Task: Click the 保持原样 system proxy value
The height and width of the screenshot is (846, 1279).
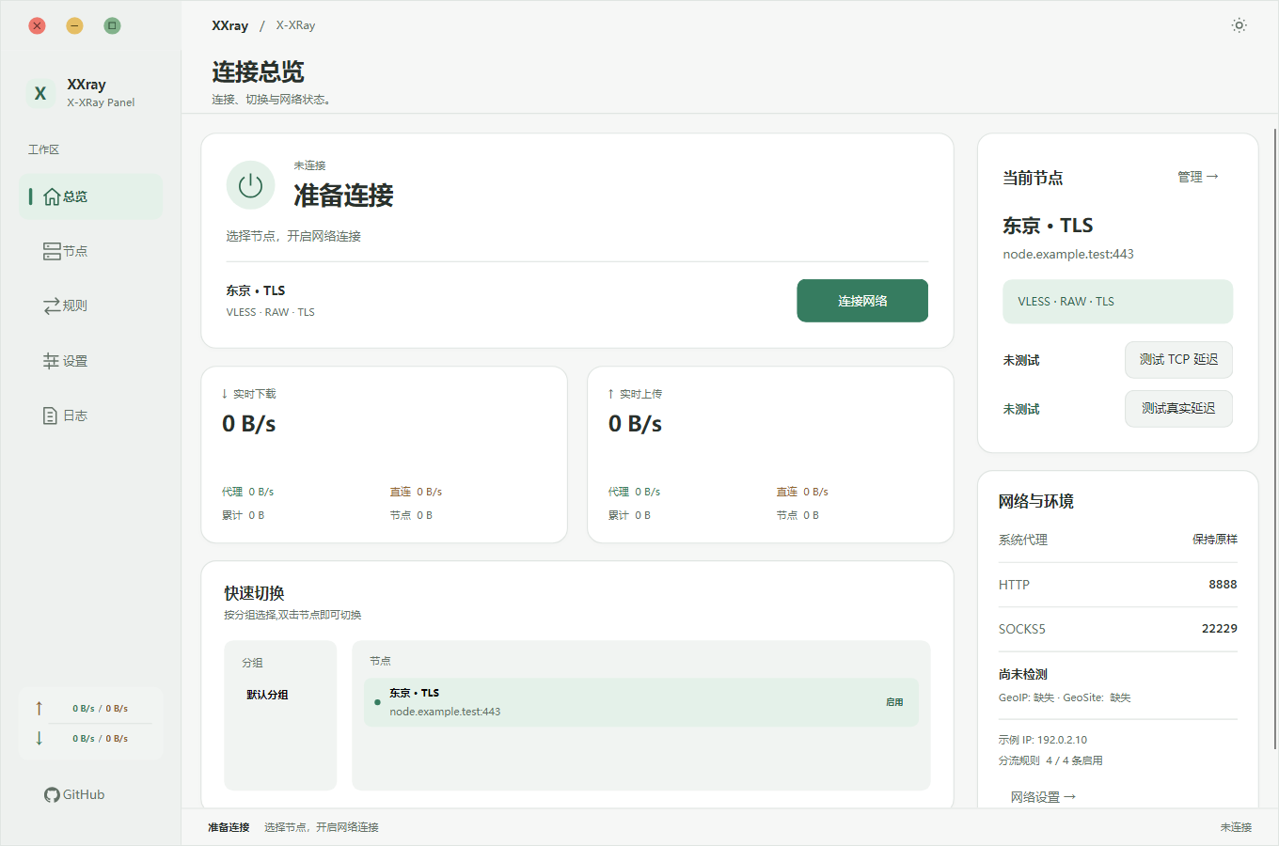Action: click(x=1215, y=540)
